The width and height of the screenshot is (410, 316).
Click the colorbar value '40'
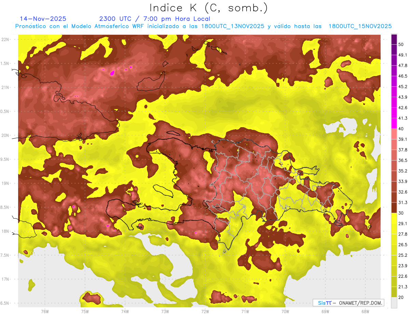(401, 129)
